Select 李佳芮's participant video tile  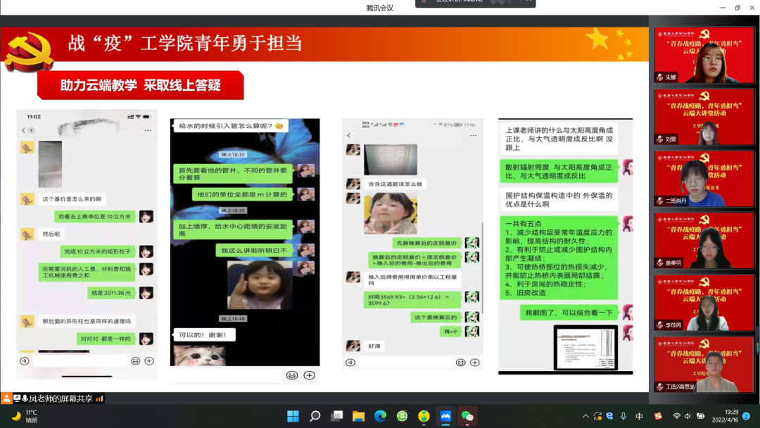point(704,303)
